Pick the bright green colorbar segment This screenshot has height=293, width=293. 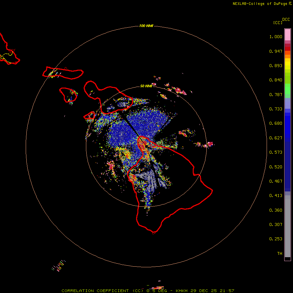[x=287, y=89]
